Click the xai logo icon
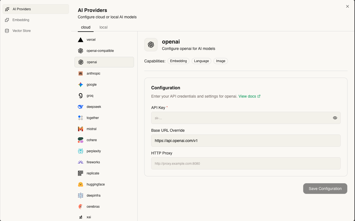Viewport: 355px width, 221px height. (x=81, y=217)
